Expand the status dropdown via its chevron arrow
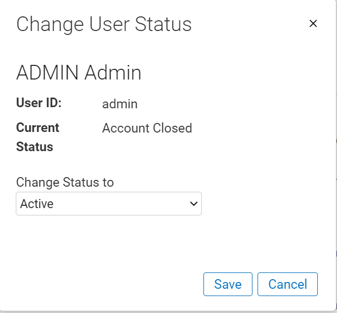 [x=194, y=204]
